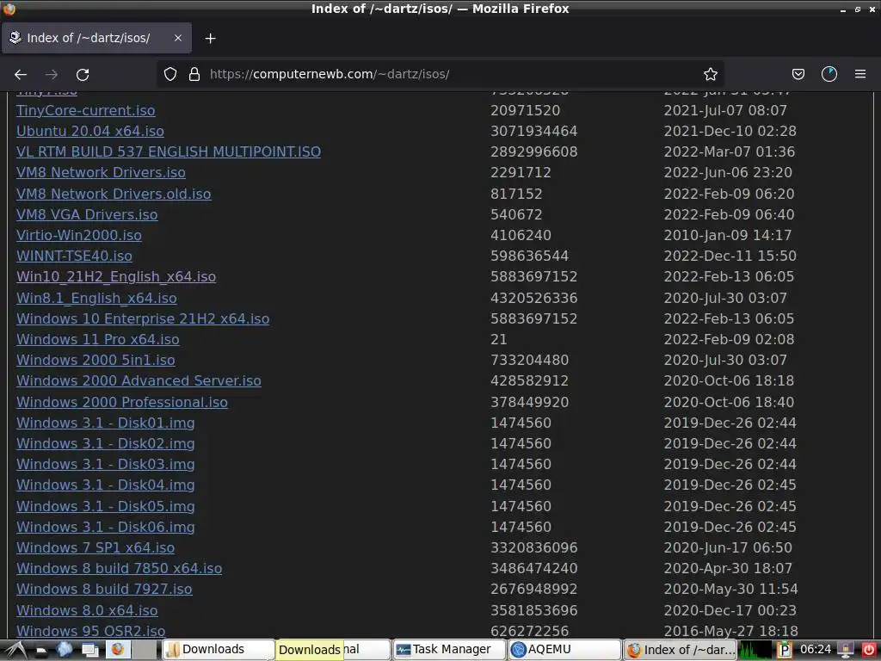Open Windows 8 build 7850 x64.iso
The width and height of the screenshot is (881, 661).
(119, 568)
